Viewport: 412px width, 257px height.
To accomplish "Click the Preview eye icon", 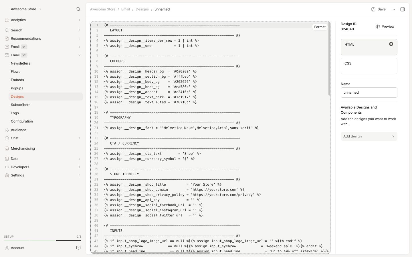I will (378, 27).
